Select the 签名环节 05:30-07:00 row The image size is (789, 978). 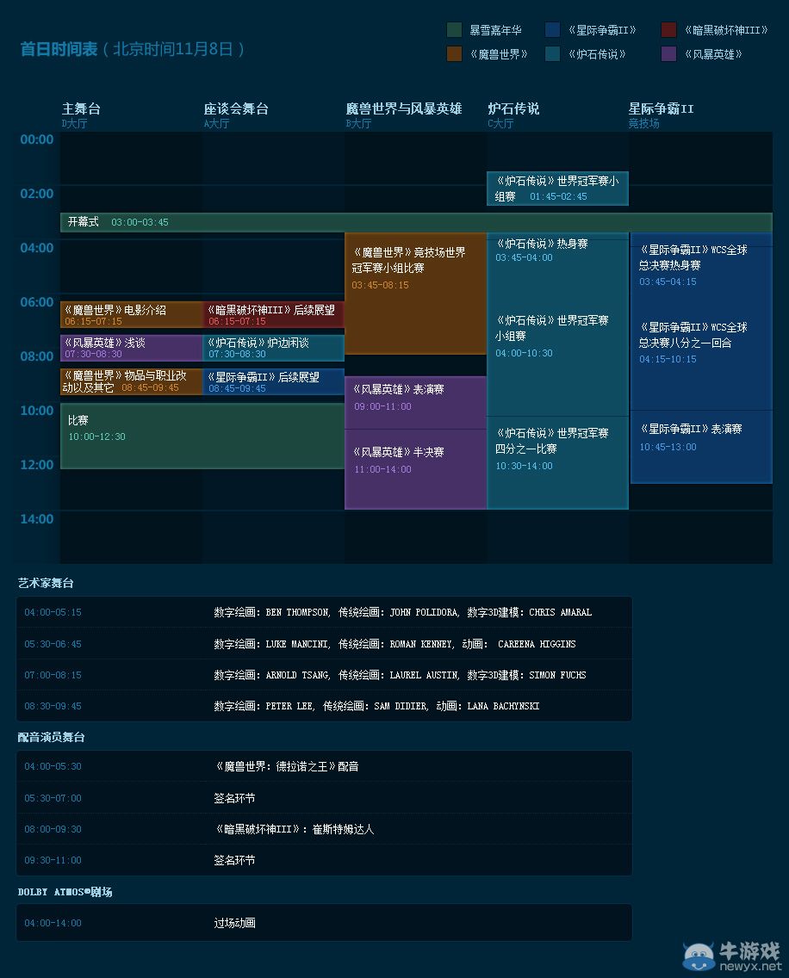[324, 798]
